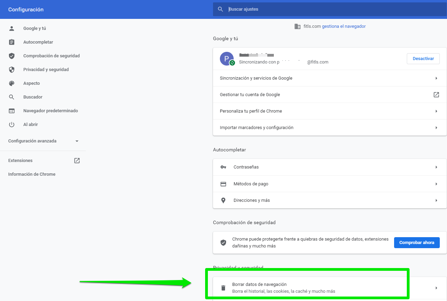Select Navegador predeterminado in the sidebar
Screen dimensions: 447x301
pos(51,111)
